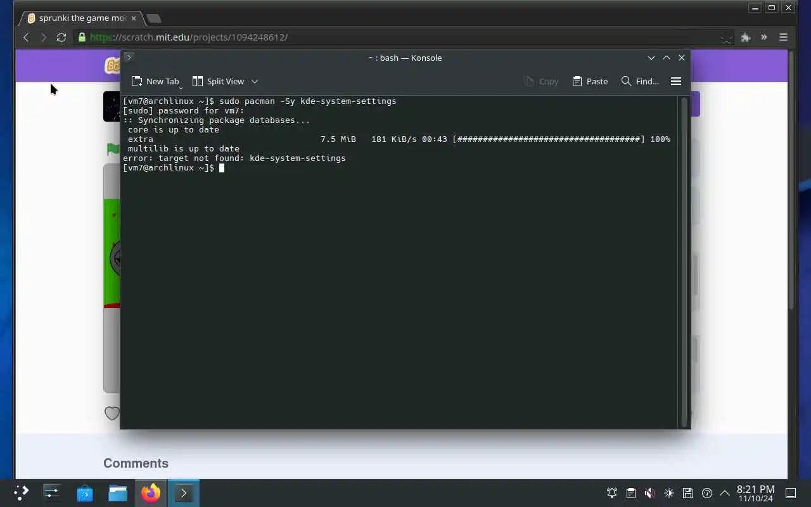Click the Konsole terminal scrollbar
The height and width of the screenshot is (507, 811).
(x=684, y=262)
